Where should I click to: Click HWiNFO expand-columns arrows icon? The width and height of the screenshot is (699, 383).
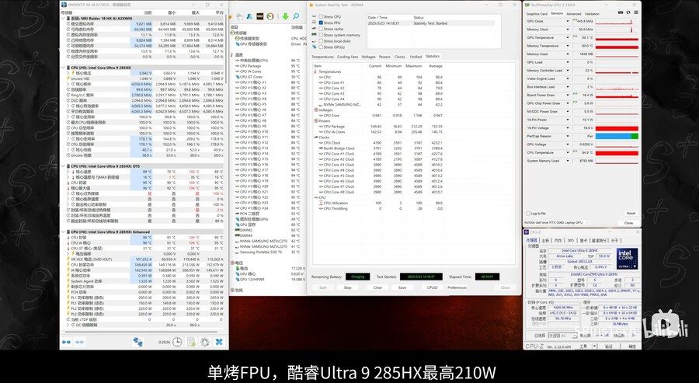click(x=66, y=342)
